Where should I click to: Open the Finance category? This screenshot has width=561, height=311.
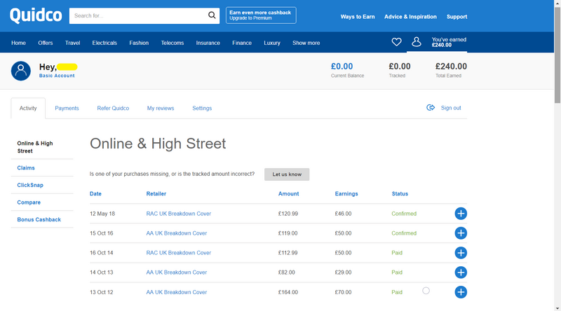coord(242,43)
